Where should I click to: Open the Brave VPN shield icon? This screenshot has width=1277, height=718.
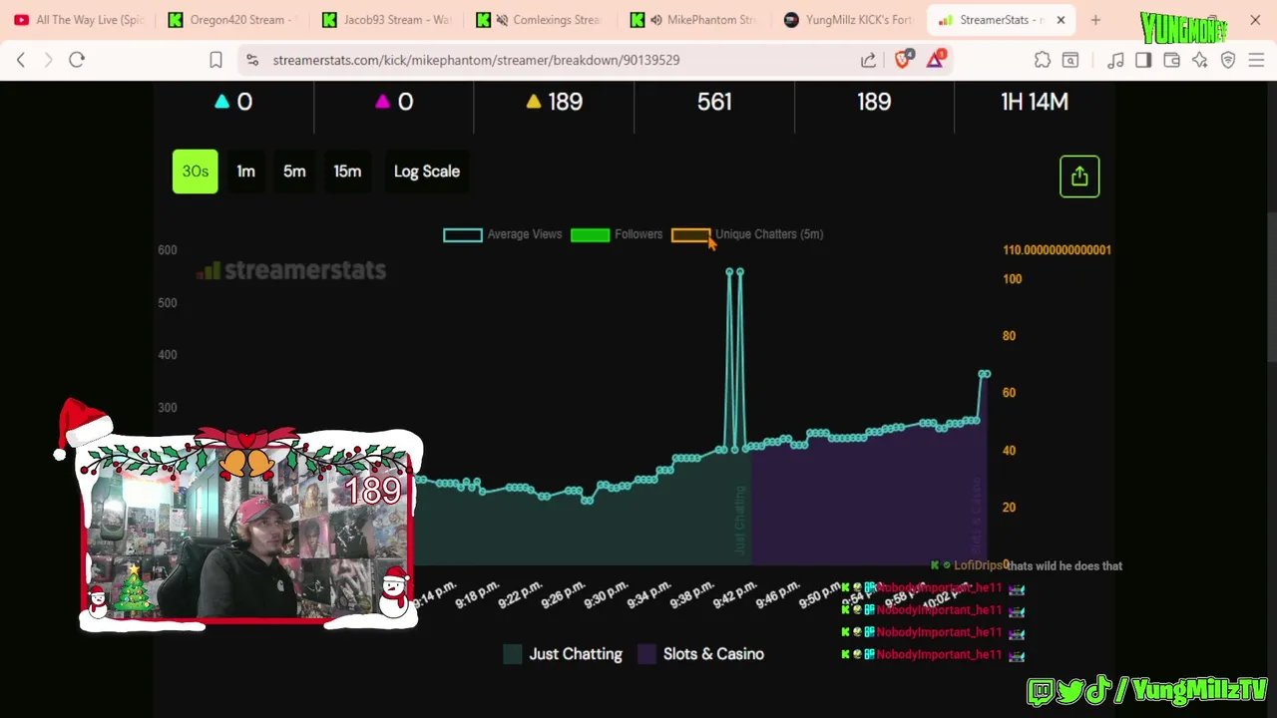pos(1228,60)
